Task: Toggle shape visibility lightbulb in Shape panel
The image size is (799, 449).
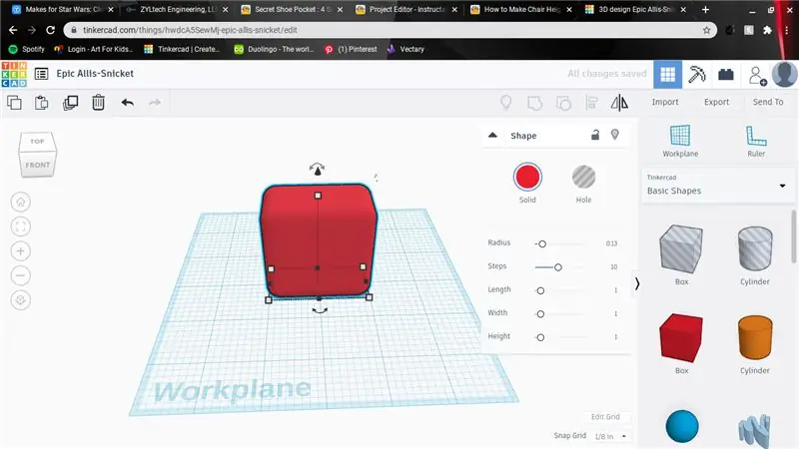Action: pos(615,135)
